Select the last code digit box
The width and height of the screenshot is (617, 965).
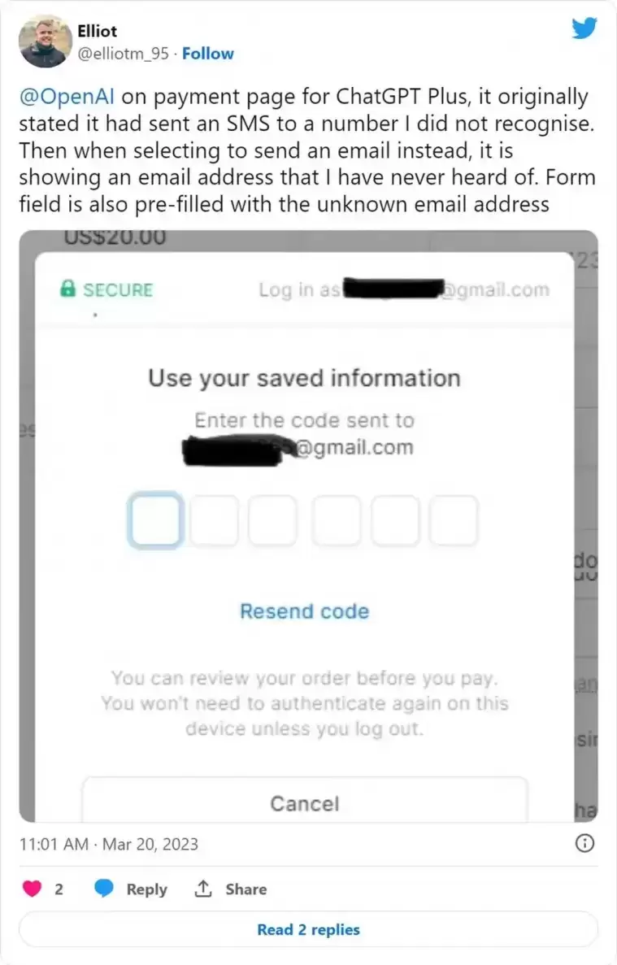(454, 520)
